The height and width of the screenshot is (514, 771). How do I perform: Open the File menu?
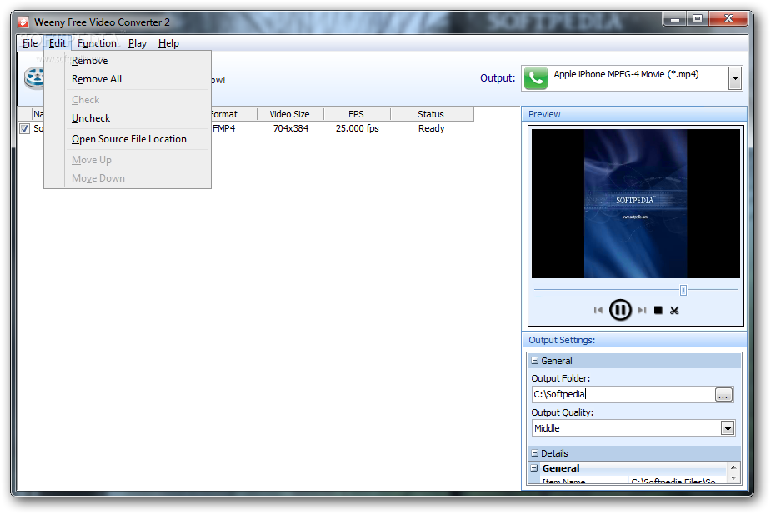pos(30,43)
